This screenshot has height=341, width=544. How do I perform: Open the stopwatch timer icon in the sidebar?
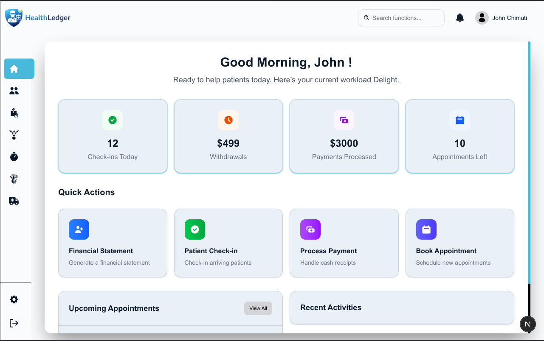[x=14, y=157]
